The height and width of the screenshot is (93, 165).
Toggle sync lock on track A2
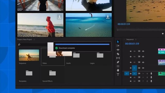click(x=139, y=77)
